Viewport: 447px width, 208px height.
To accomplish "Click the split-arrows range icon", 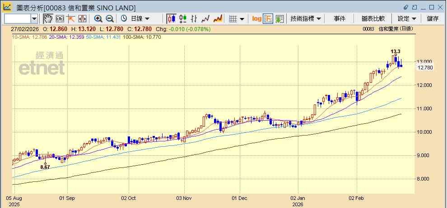I will 82,19.
